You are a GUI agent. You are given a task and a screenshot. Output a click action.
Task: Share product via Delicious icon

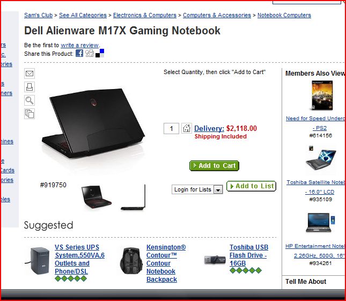coord(100,53)
